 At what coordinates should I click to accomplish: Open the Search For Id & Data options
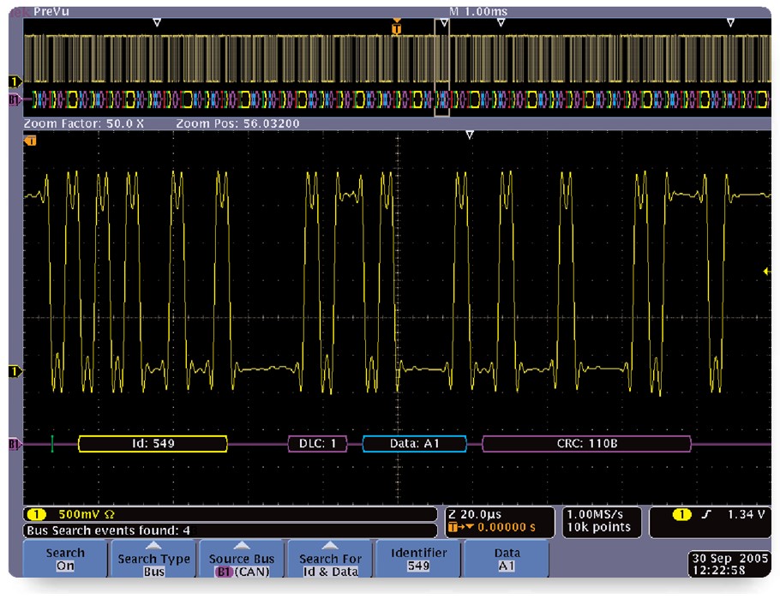330,560
